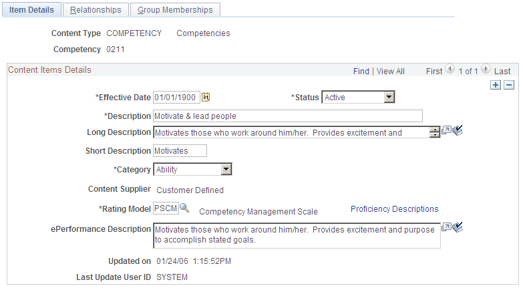The height and width of the screenshot is (290, 523).
Task: Open Long Description in popup window
Action: tap(446, 130)
